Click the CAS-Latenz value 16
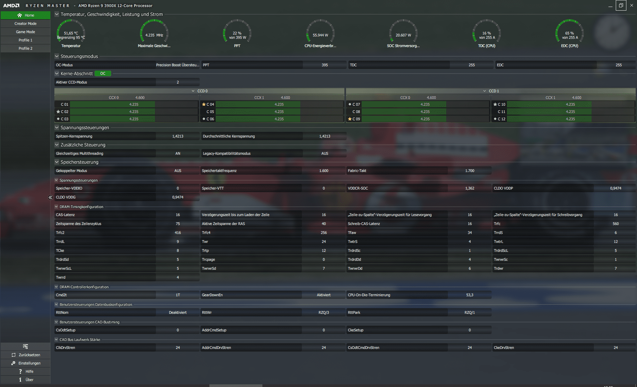The image size is (637, 387). pyautogui.click(x=178, y=215)
